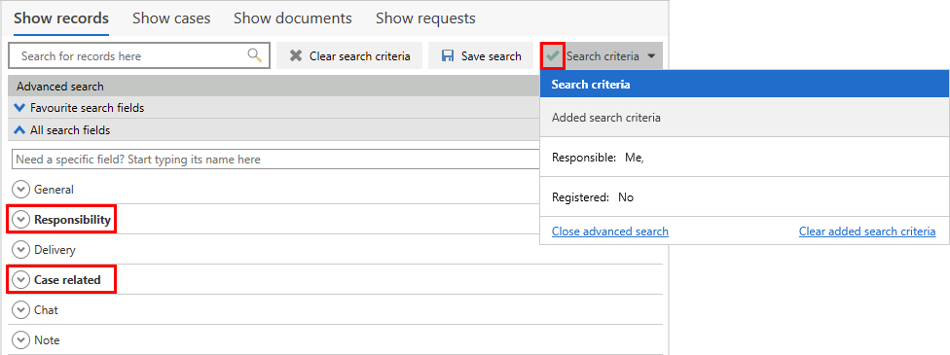Open the Show documents tab
Image resolution: width=950 pixels, height=355 pixels.
(293, 18)
